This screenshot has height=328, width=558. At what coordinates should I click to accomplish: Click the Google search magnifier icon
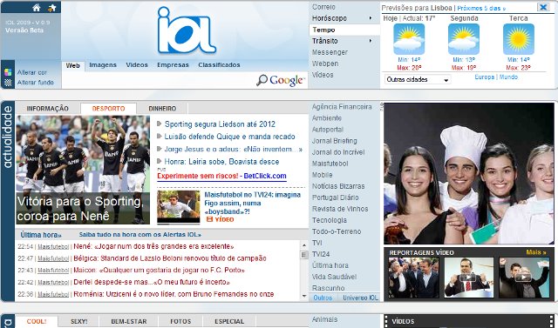pyautogui.click(x=262, y=80)
